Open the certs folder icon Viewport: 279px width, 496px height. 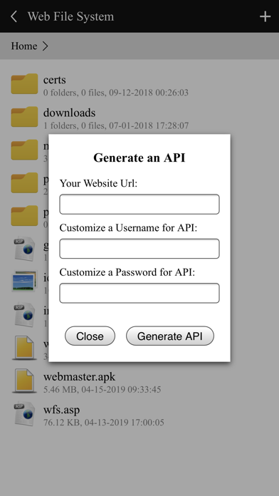pos(24,84)
